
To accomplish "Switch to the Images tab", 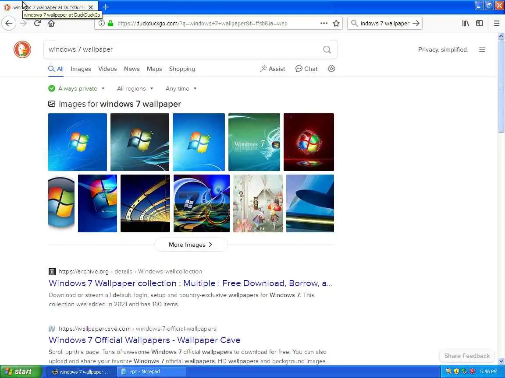I will click(81, 69).
